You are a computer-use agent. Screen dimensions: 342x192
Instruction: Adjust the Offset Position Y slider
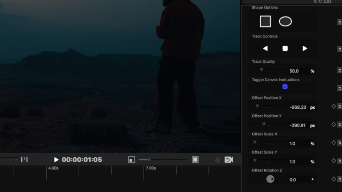pos(269,124)
